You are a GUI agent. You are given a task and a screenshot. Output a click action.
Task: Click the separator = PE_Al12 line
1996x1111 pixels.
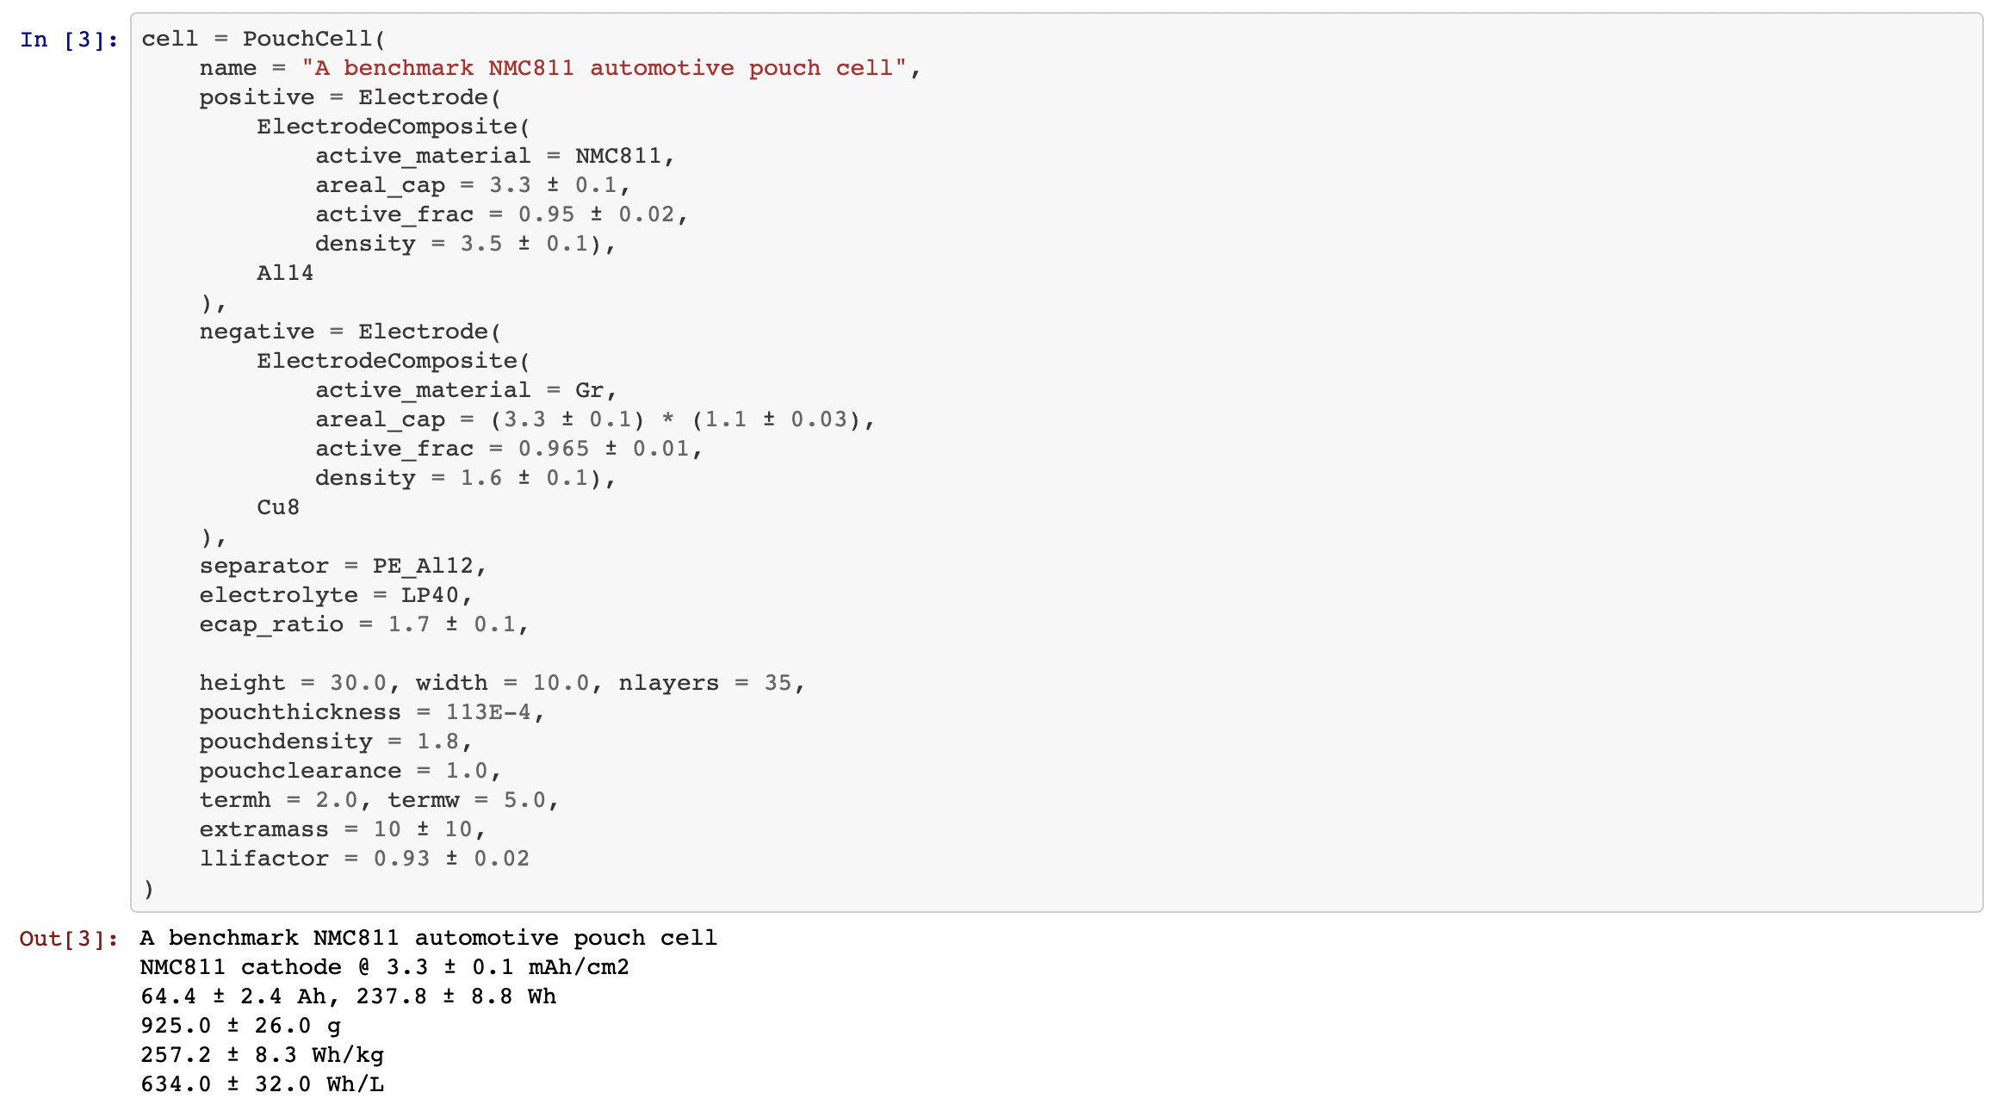coord(343,566)
